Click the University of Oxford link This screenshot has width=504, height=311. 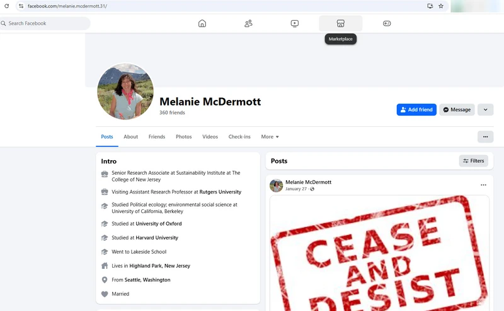pos(159,224)
